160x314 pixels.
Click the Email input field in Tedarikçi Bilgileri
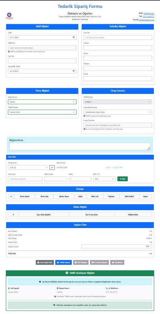tap(118, 79)
